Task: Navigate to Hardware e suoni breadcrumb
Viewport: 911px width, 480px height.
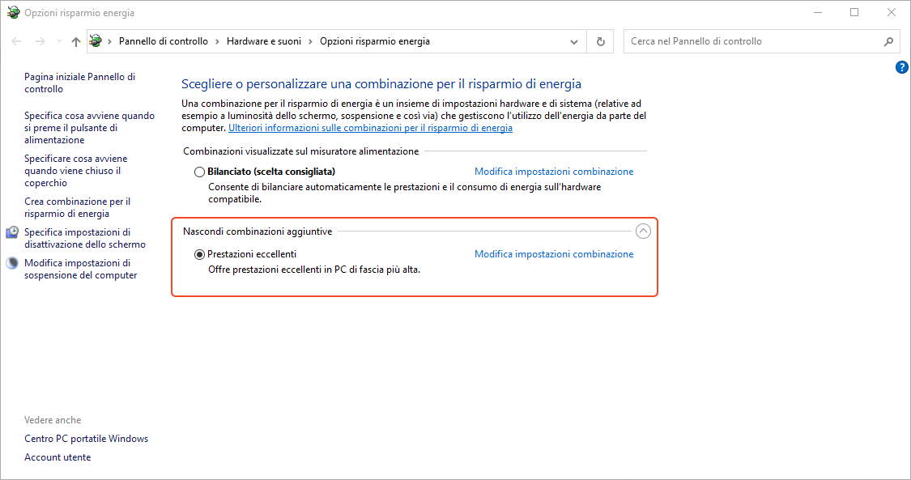Action: [264, 41]
